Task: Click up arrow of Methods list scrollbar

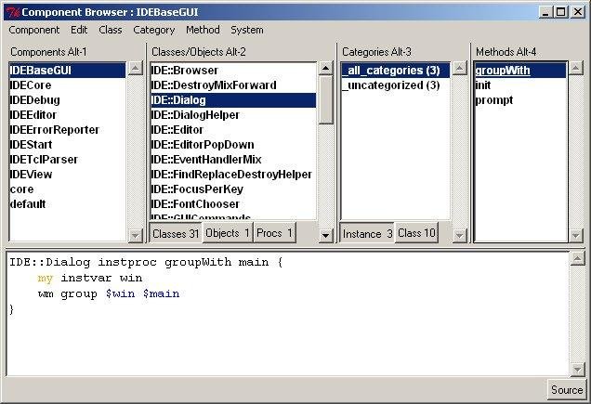Action: 575,69
